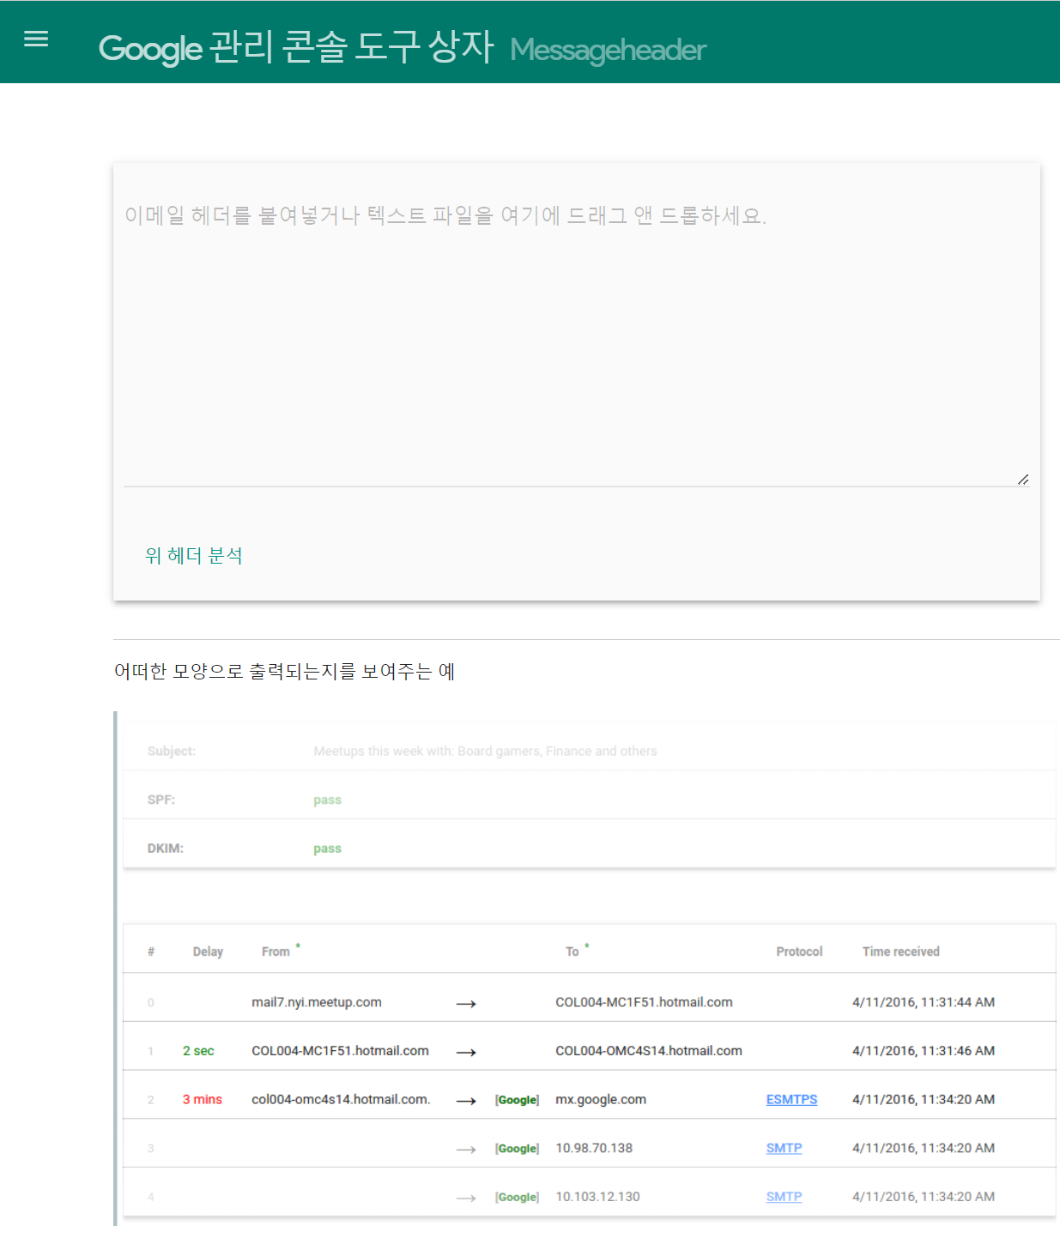Click the arrow in the 3 mins delay row
Viewport: 1060px width, 1256px height.
pyautogui.click(x=466, y=1101)
